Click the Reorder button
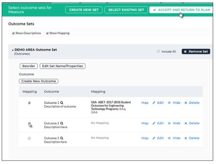 pyautogui.click(x=29, y=66)
